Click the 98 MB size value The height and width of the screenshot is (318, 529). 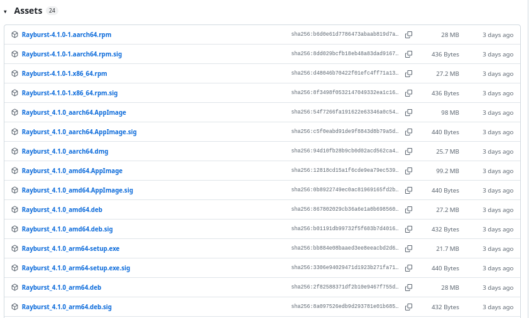450,113
